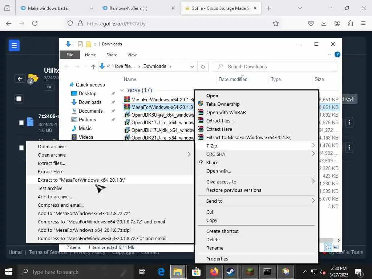Tick the checkbox for the second Gofile file

21,148
